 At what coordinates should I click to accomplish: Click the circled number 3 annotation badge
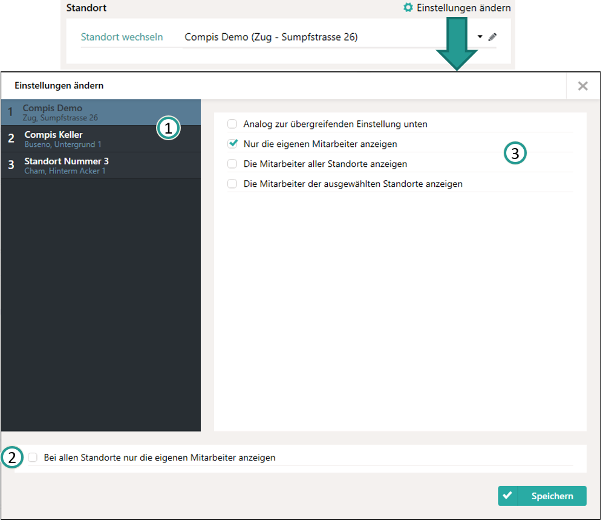pos(515,154)
